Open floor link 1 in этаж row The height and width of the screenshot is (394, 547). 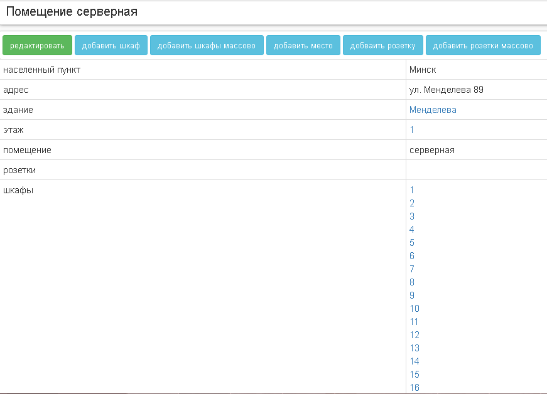tap(411, 130)
